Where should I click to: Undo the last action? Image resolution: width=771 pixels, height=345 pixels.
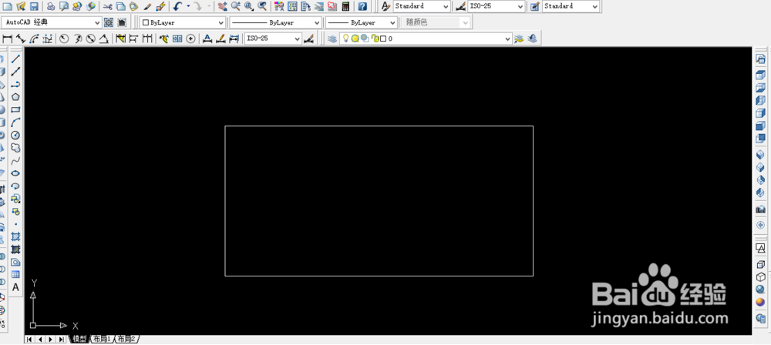coord(178,6)
